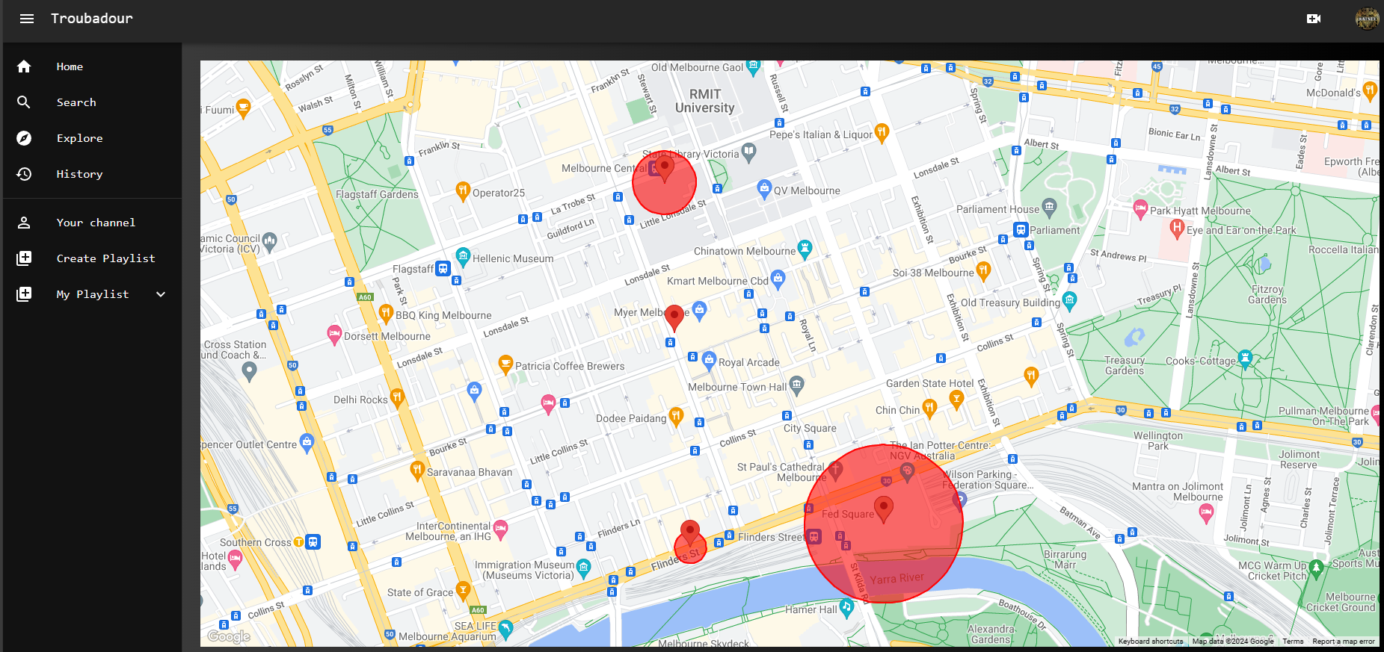
Task: Click the Park Hyatt Melbourne hotel pin
Action: pyautogui.click(x=1140, y=209)
